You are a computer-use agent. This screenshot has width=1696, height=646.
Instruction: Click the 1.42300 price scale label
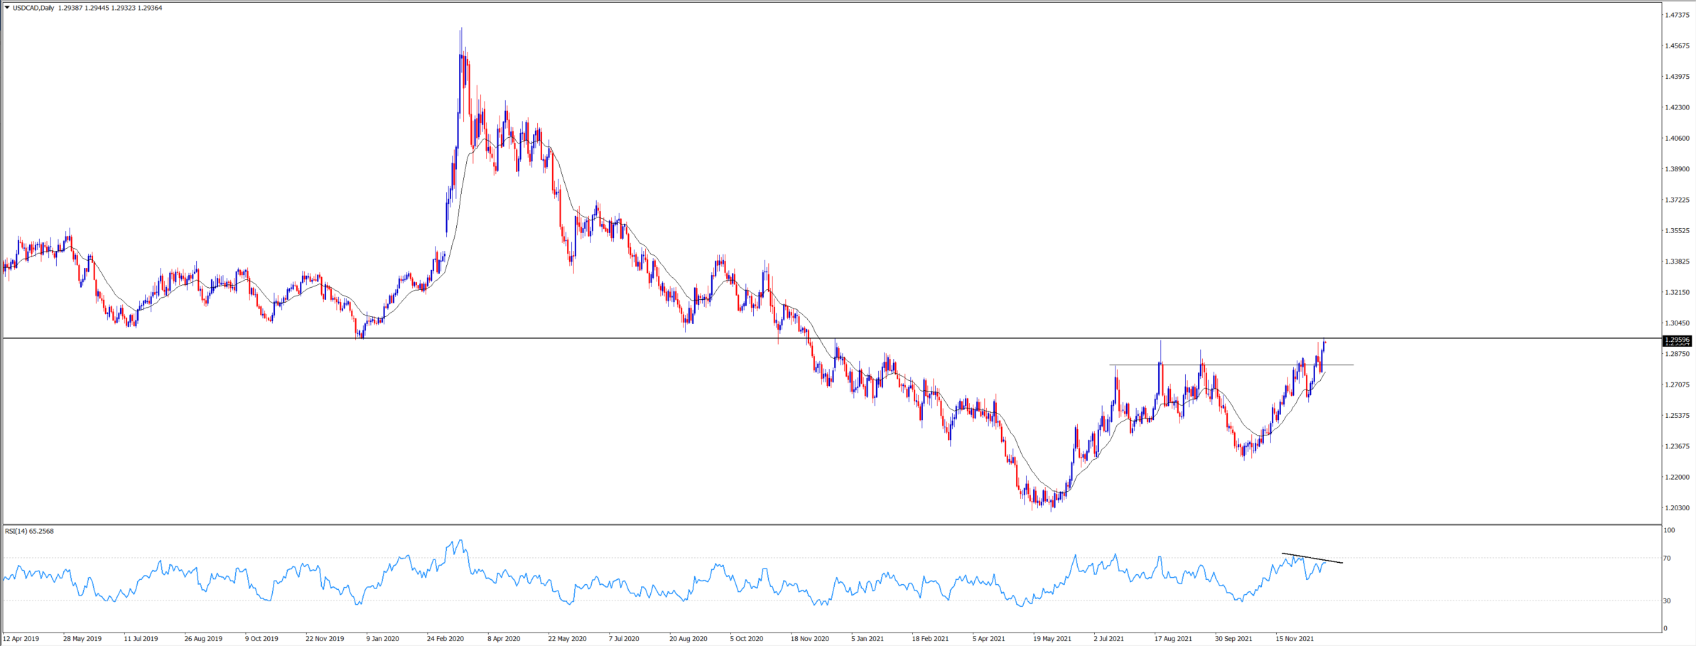click(1677, 107)
